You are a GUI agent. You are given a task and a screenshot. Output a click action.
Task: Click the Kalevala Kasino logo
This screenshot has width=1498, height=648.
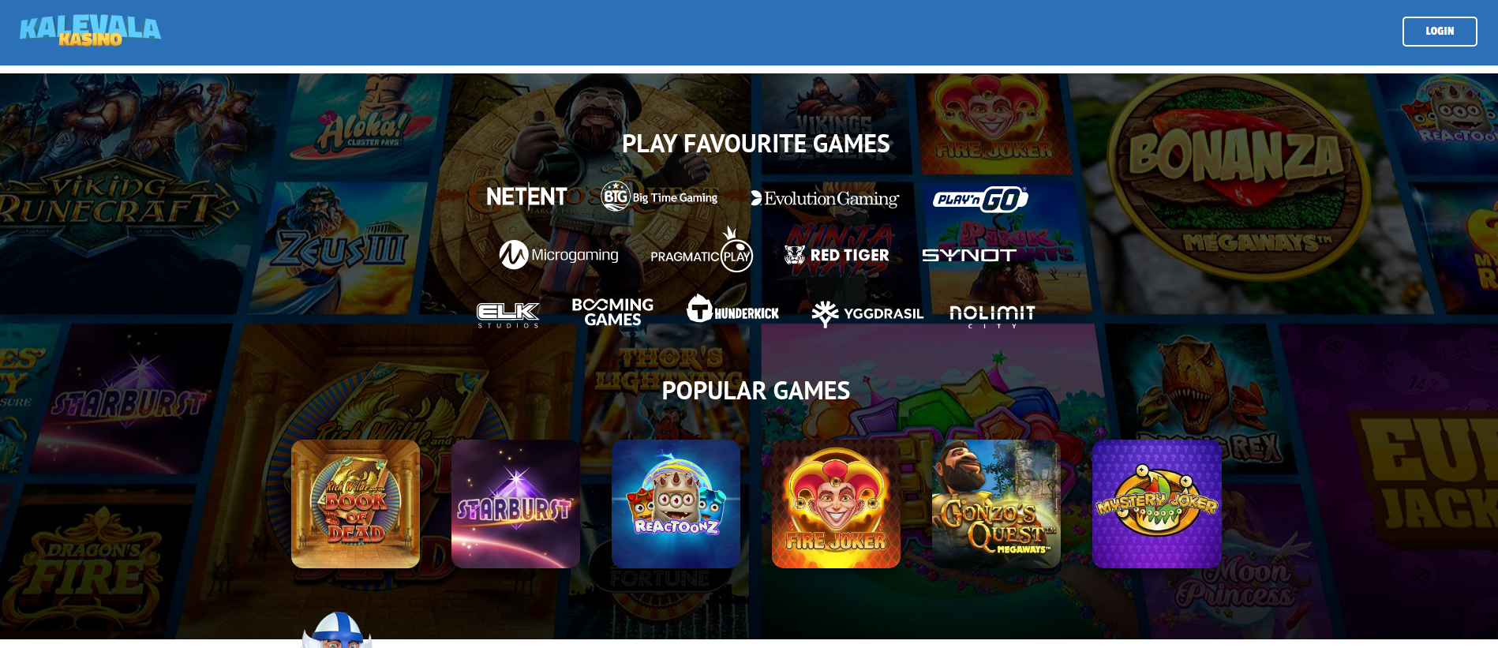[90, 31]
